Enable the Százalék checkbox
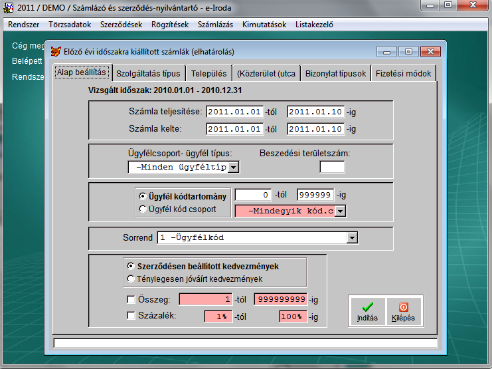This screenshot has height=369, width=492. tap(129, 316)
